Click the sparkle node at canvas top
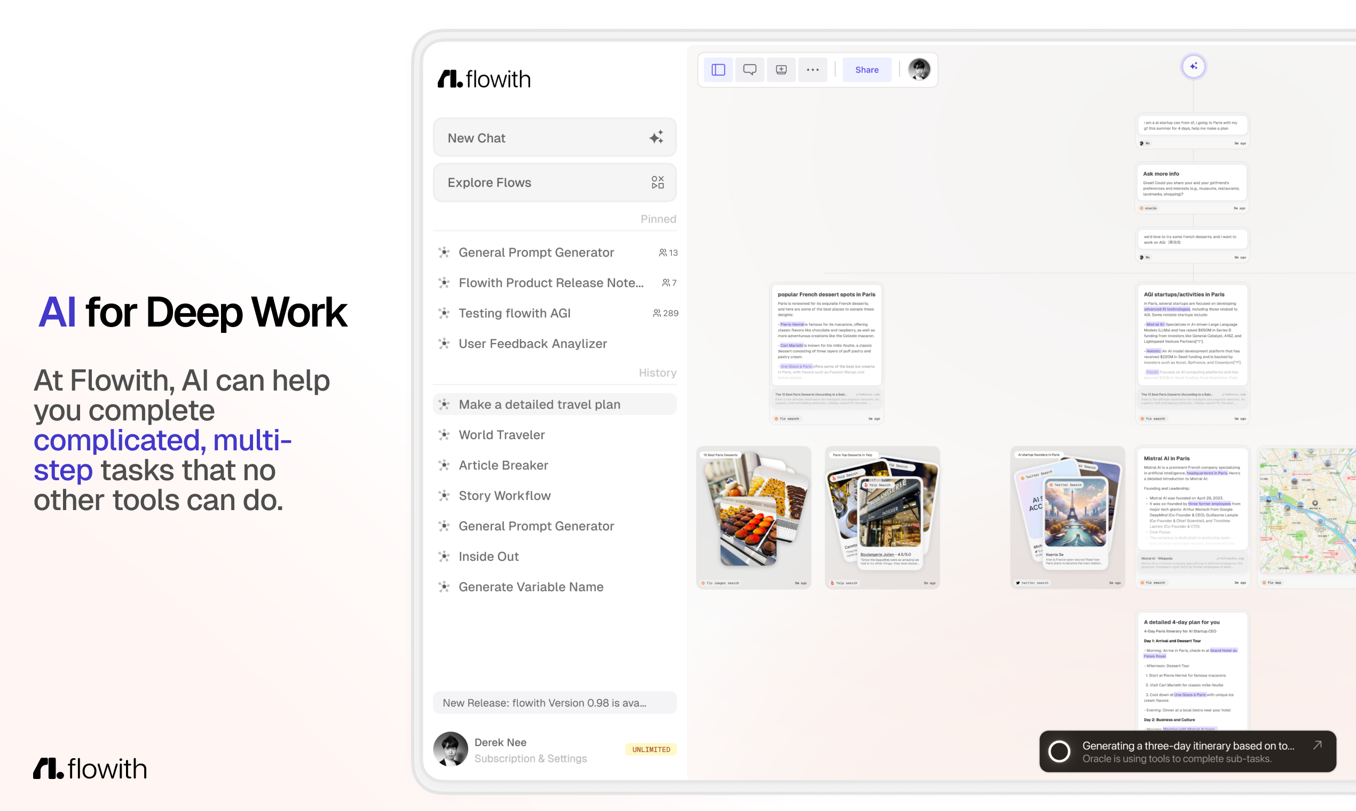Screen dimensions: 1356x811 (1193, 66)
